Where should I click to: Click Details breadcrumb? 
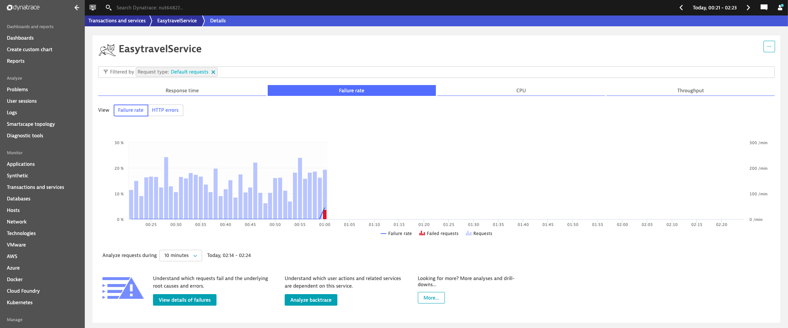coord(218,21)
